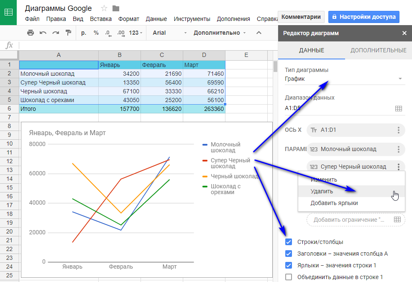The width and height of the screenshot is (412, 282).
Task: Open the Arial font dropdown
Action: tap(170, 33)
